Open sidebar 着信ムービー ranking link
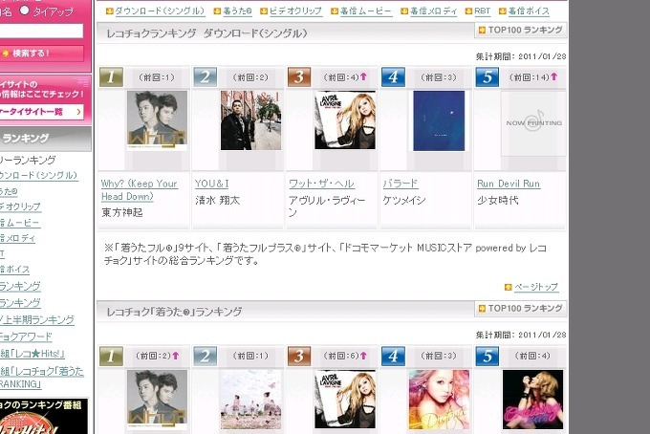The height and width of the screenshot is (434, 650). pyautogui.click(x=19, y=223)
